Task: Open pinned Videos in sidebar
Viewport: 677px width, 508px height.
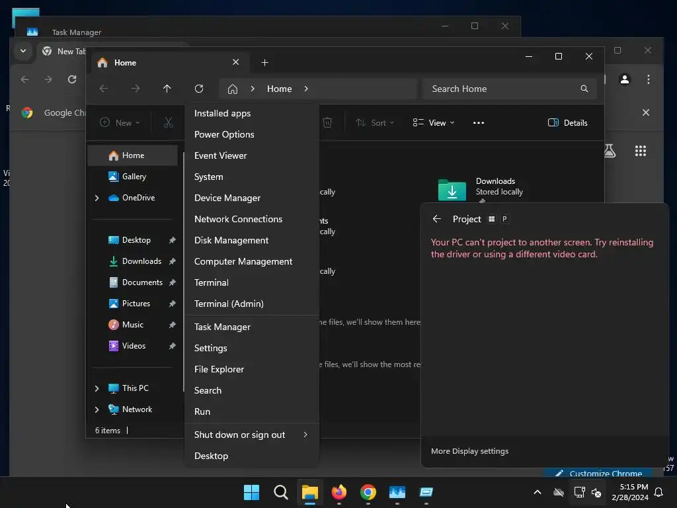Action: tap(132, 346)
